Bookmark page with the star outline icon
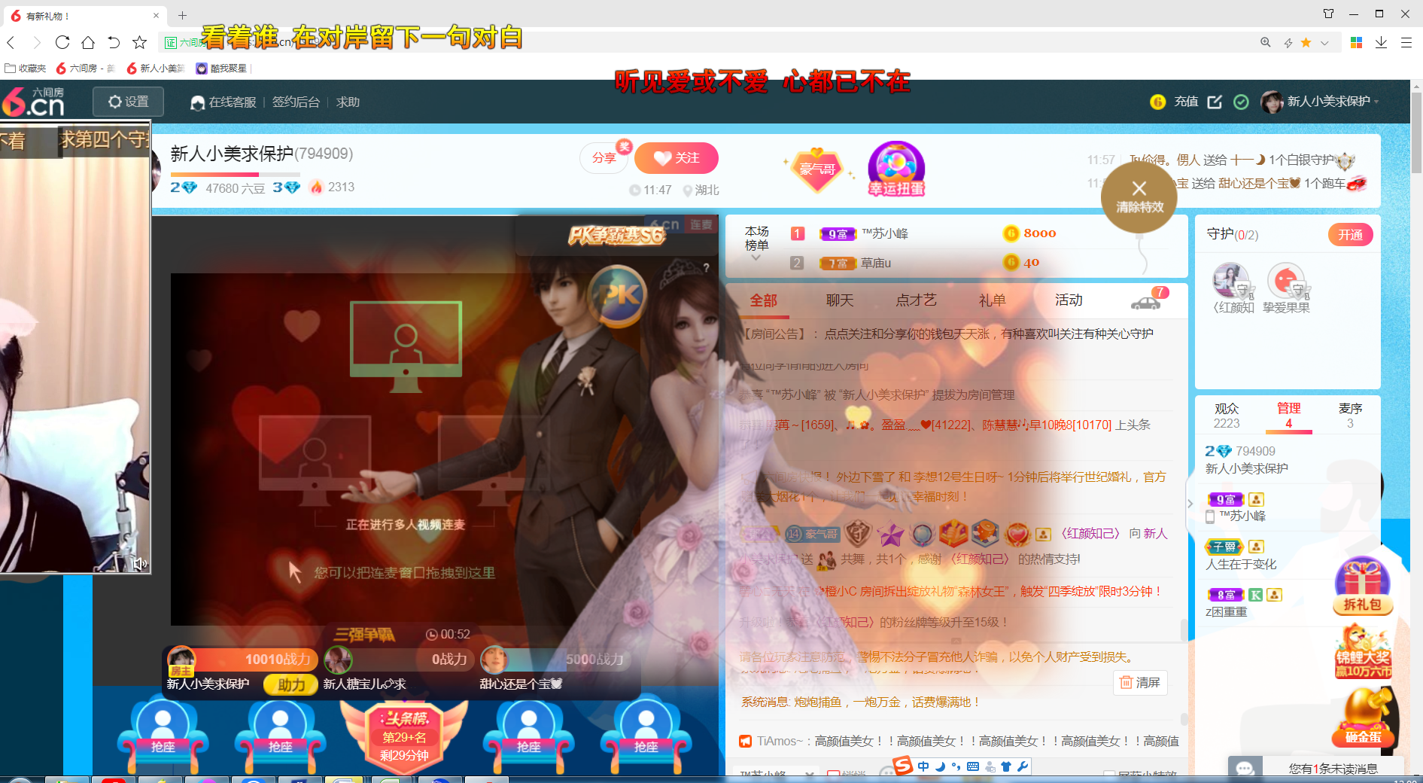Screen dimensions: 1423x783 point(139,43)
